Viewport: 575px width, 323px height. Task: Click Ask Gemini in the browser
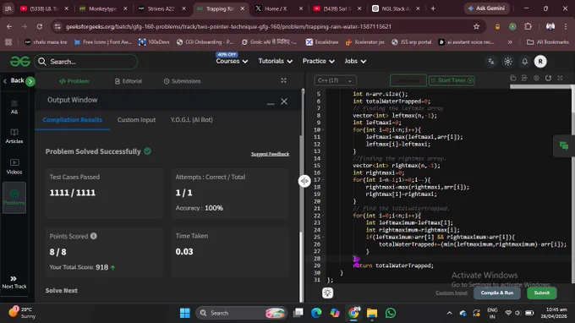[x=486, y=8]
